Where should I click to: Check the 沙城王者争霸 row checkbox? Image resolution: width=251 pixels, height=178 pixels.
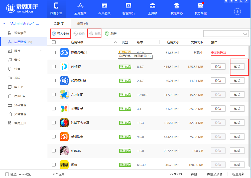coord(54,123)
